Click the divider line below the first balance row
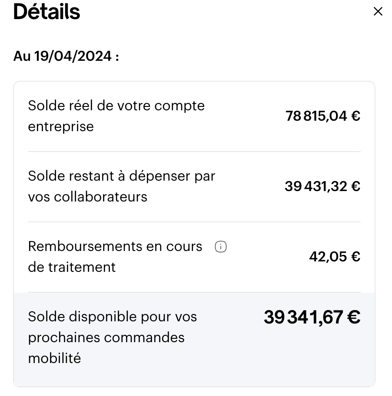 194,152
